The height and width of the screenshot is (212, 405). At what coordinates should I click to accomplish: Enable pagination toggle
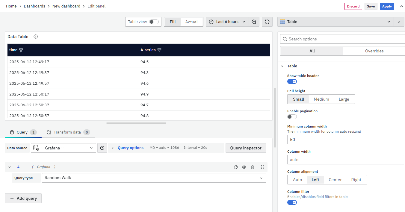[x=292, y=117]
